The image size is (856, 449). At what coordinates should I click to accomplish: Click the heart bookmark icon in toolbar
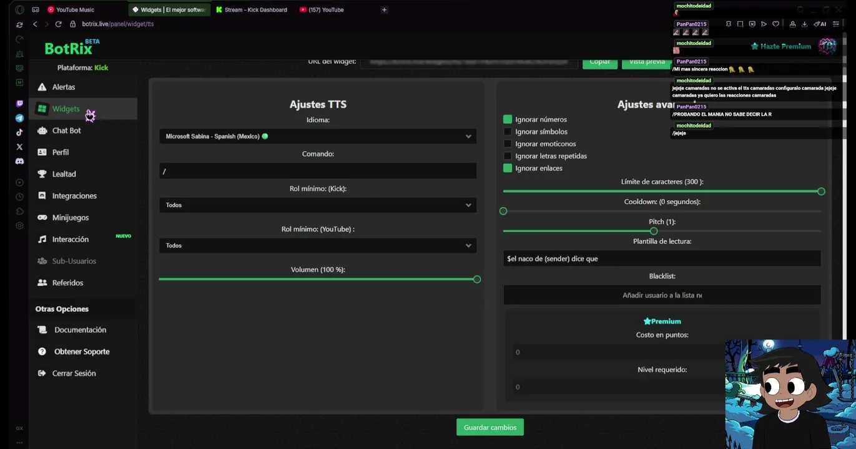tap(775, 24)
